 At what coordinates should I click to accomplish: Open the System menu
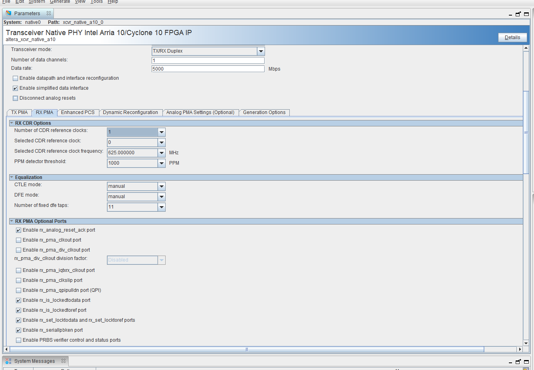(37, 2)
